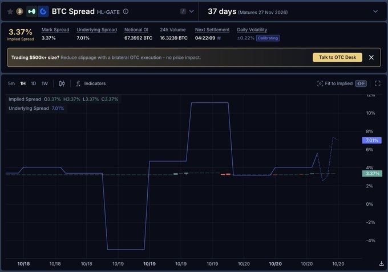This screenshot has height=272, width=388.
Task: Click the large 3.37% implied spread value
Action: click(21, 32)
